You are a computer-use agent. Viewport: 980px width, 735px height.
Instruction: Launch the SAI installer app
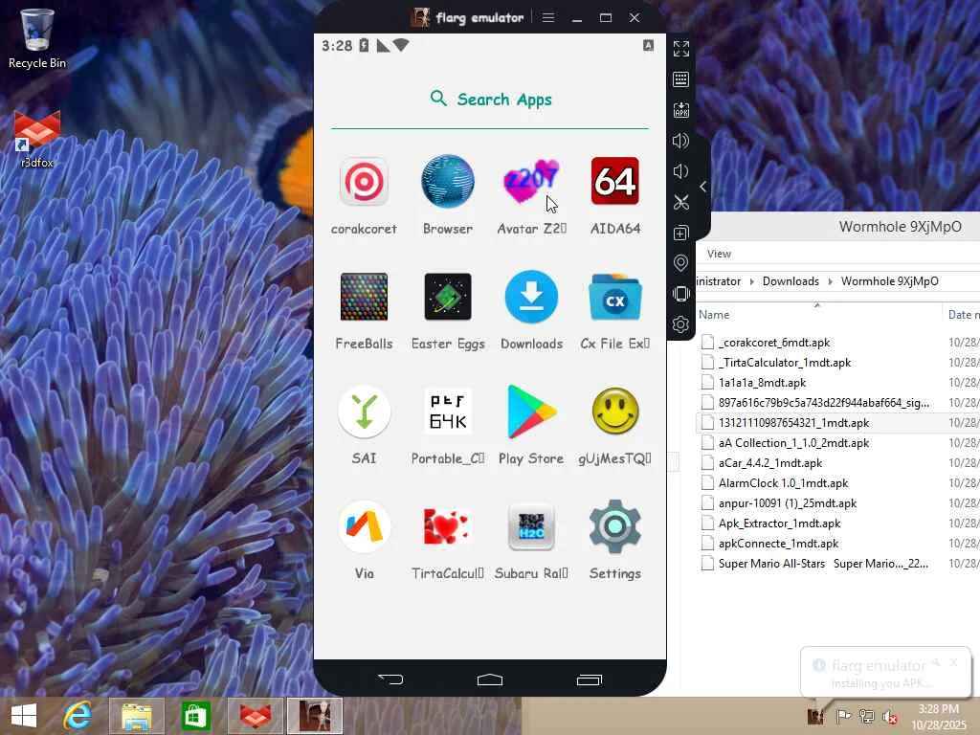[x=364, y=412]
